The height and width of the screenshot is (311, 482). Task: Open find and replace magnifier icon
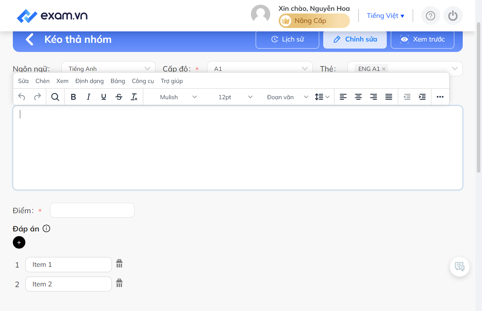(x=55, y=97)
